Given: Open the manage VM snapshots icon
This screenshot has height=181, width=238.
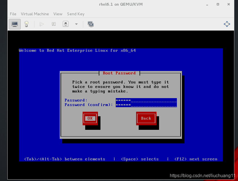Looking at the screenshot, I should click(x=91, y=24).
